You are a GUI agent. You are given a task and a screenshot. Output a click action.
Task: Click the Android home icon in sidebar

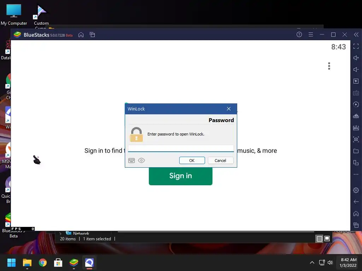point(356,213)
